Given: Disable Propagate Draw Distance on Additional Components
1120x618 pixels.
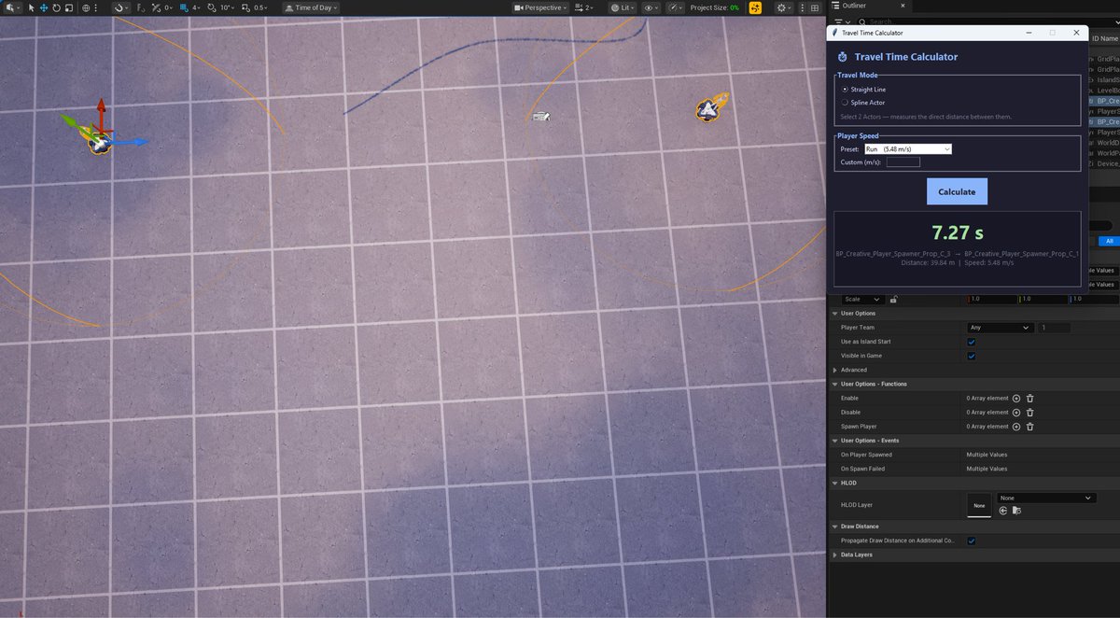Looking at the screenshot, I should pyautogui.click(x=972, y=540).
